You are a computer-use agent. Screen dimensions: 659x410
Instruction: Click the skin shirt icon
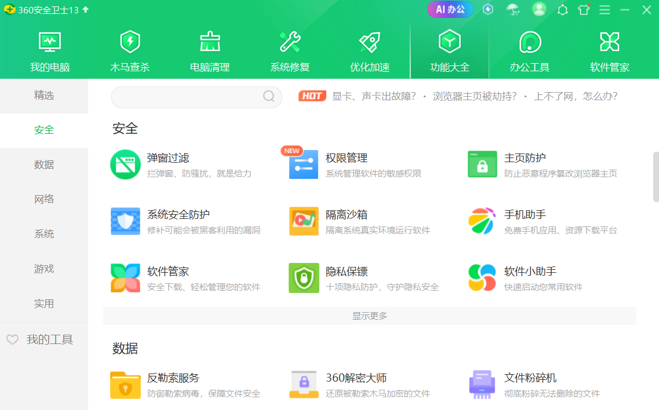pyautogui.click(x=584, y=10)
